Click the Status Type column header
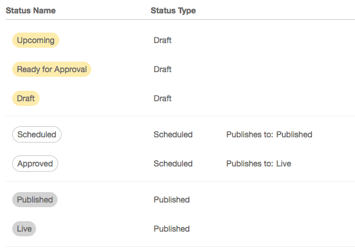Image resolution: width=355 pixels, height=252 pixels. pos(173,10)
